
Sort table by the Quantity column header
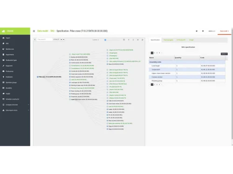pyautogui.click(x=187, y=58)
